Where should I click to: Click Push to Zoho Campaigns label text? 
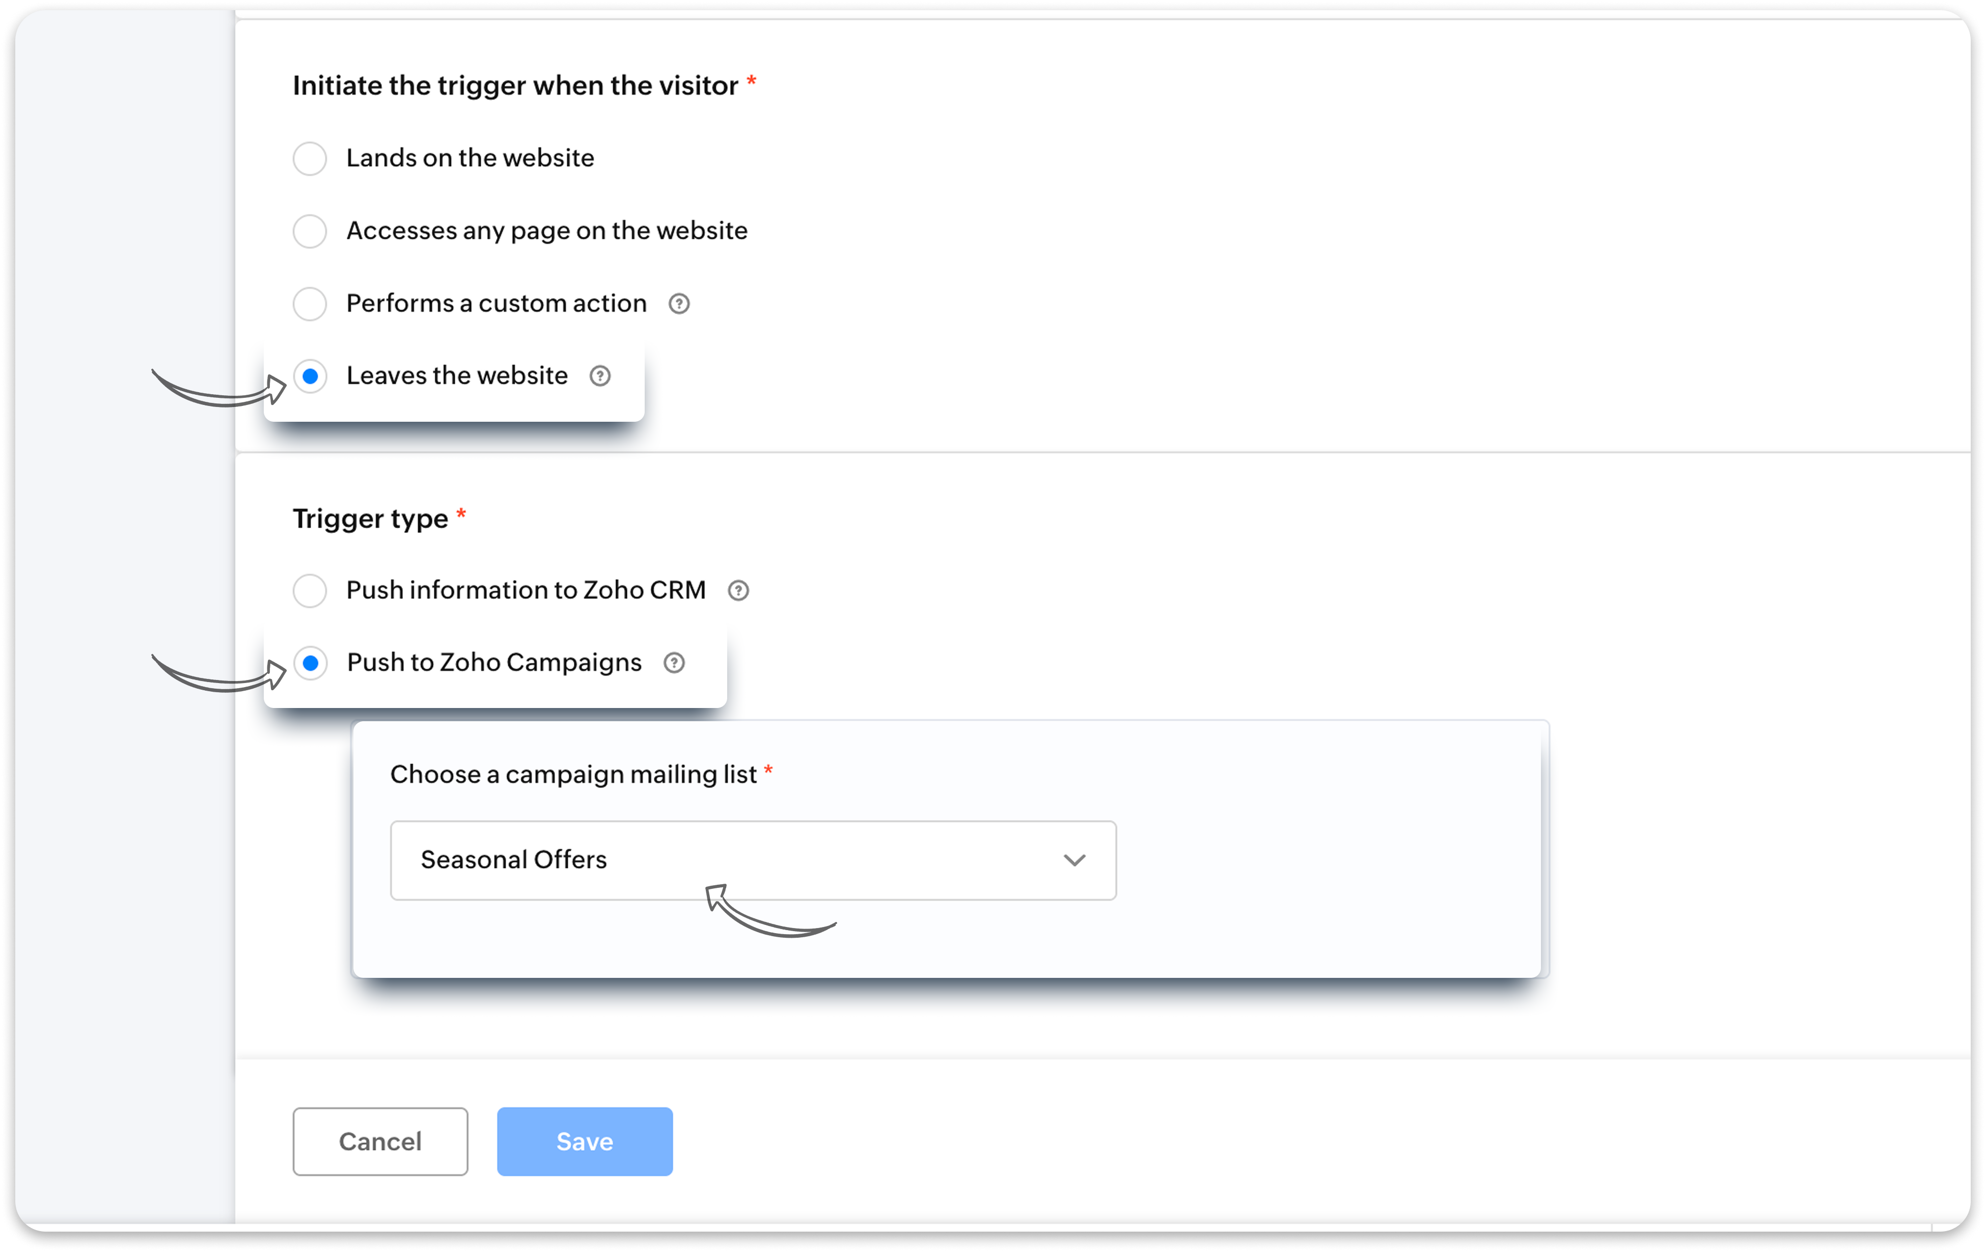point(493,662)
